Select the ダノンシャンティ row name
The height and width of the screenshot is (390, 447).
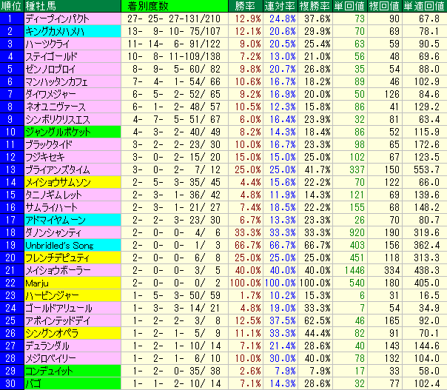point(53,232)
